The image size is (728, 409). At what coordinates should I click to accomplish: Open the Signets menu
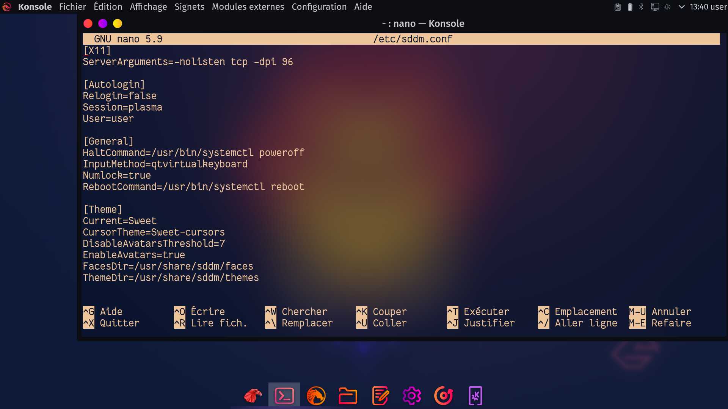click(189, 7)
